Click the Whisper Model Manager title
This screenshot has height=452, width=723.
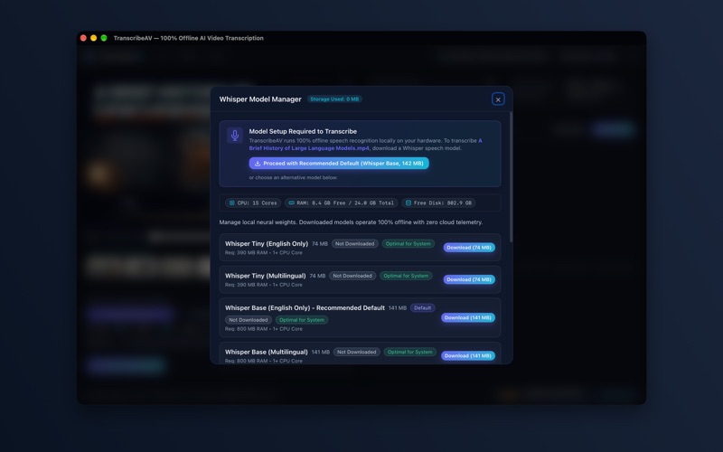click(260, 99)
